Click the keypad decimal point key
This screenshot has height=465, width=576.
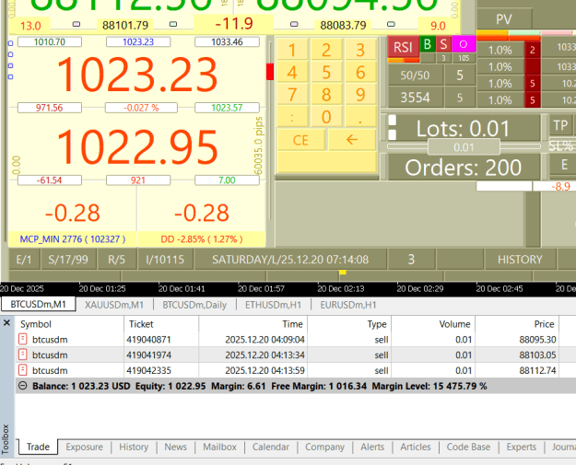pos(360,117)
